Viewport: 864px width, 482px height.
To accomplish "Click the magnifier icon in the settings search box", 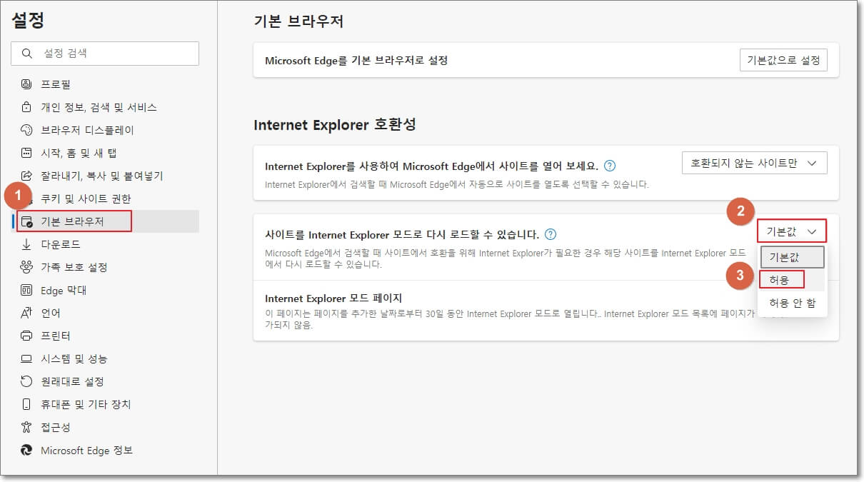I will tap(27, 54).
